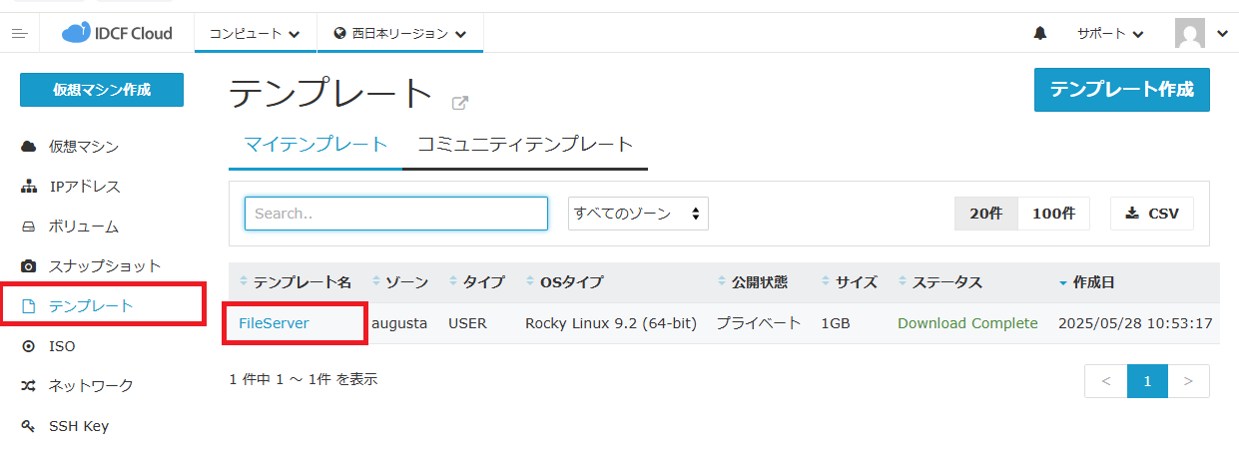The height and width of the screenshot is (452, 1239).
Task: Open 仮想マシン in the sidebar
Action: click(83, 147)
